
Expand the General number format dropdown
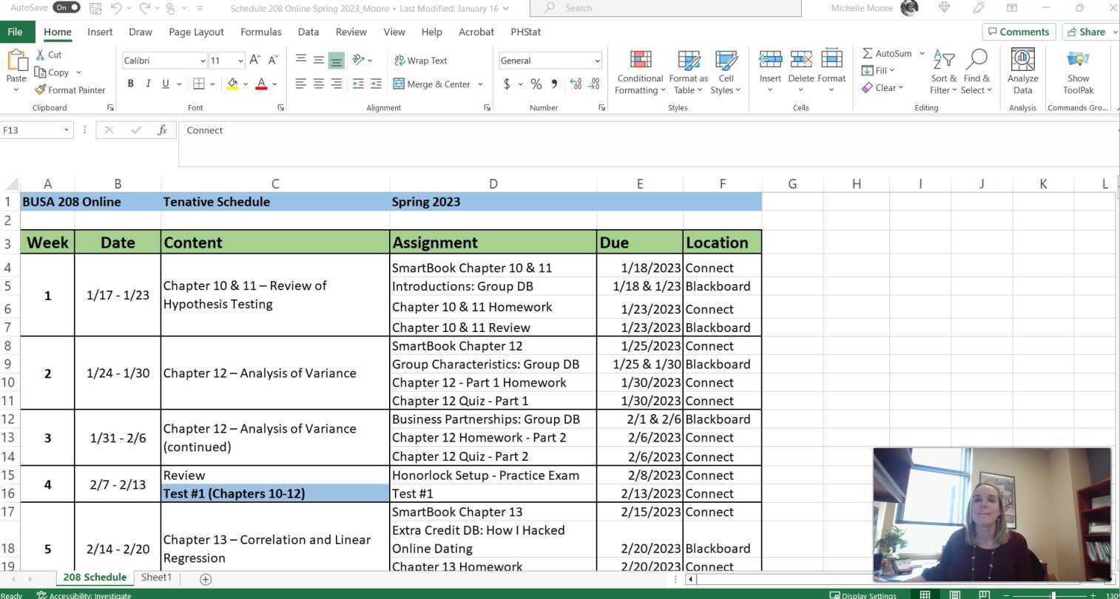tap(596, 61)
